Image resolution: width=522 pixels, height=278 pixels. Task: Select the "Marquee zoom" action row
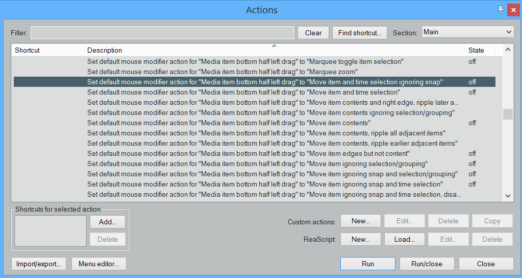pos(222,72)
